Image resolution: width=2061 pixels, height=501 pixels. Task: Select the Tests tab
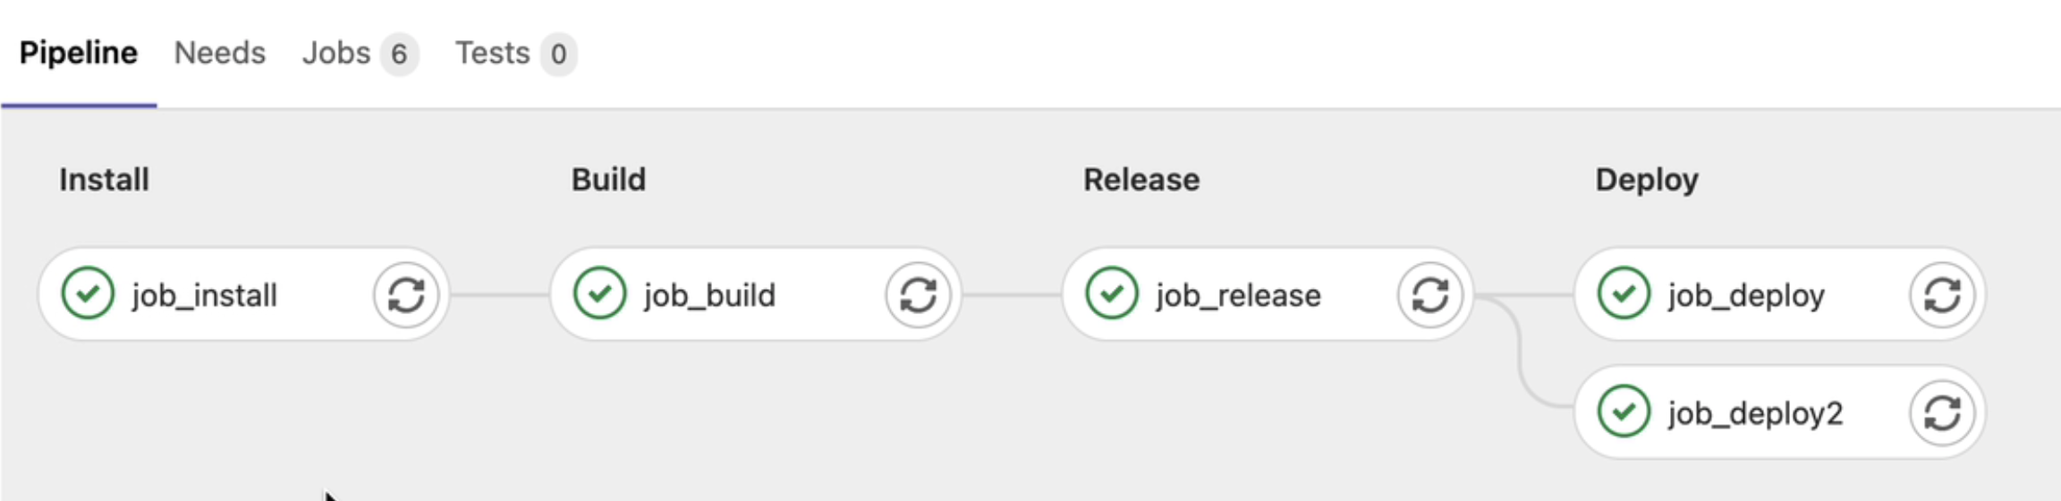pos(493,54)
